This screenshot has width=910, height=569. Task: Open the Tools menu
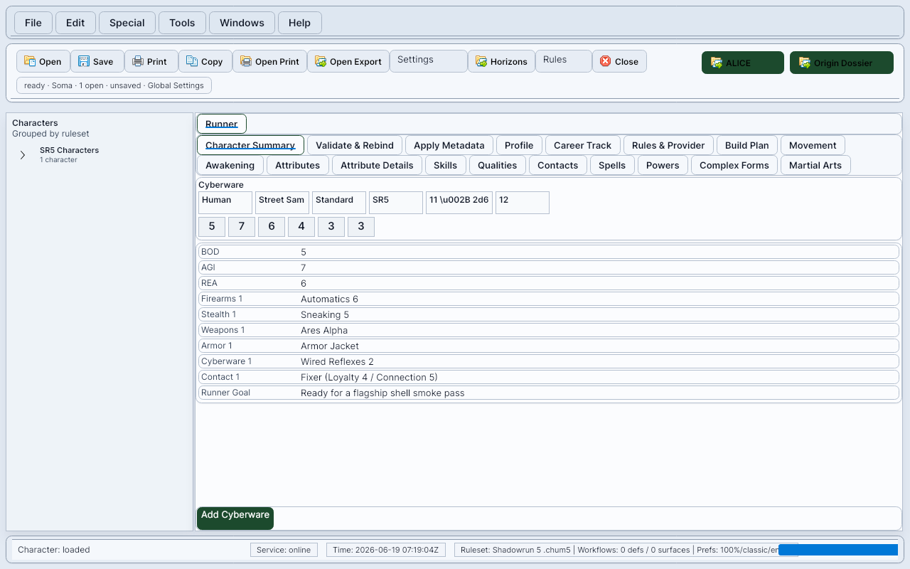point(182,23)
